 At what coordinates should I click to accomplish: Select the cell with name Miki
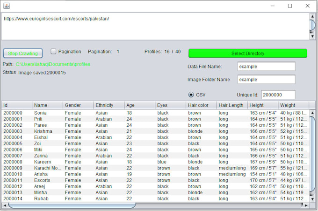coord(47,150)
